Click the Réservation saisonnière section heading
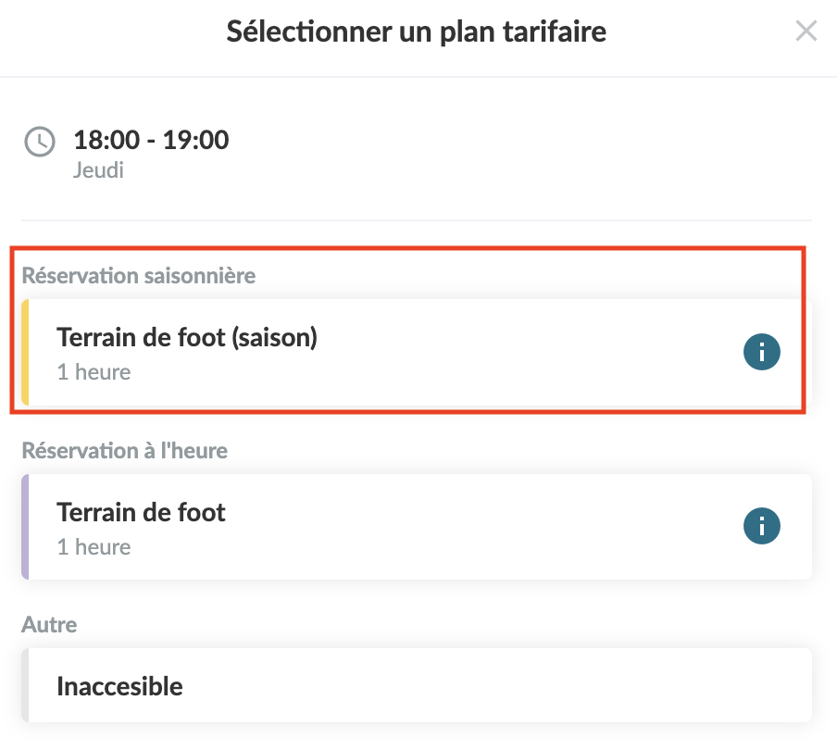This screenshot has width=837, height=750. point(138,275)
